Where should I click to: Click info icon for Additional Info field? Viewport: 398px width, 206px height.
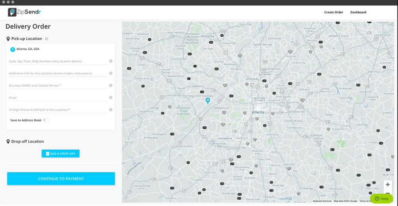(x=111, y=73)
